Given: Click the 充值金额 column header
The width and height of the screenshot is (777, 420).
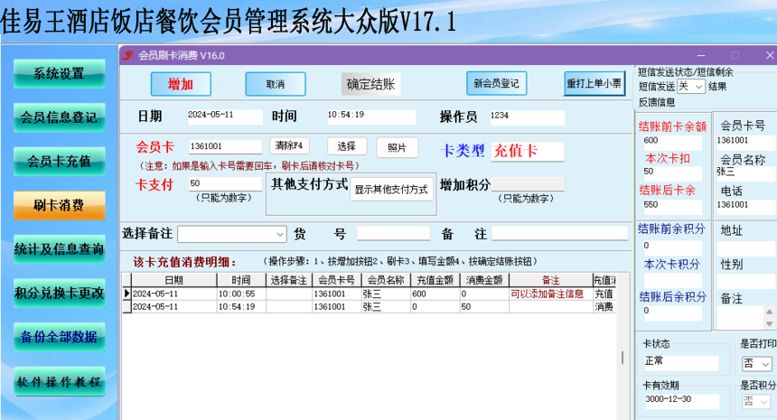Looking at the screenshot, I should (435, 280).
